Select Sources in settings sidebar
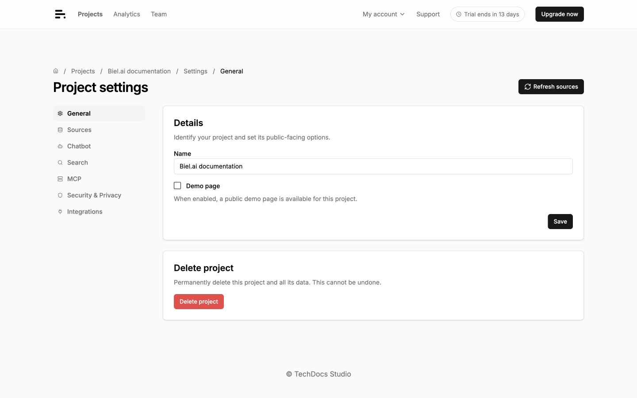Image resolution: width=637 pixels, height=398 pixels. (x=99, y=130)
